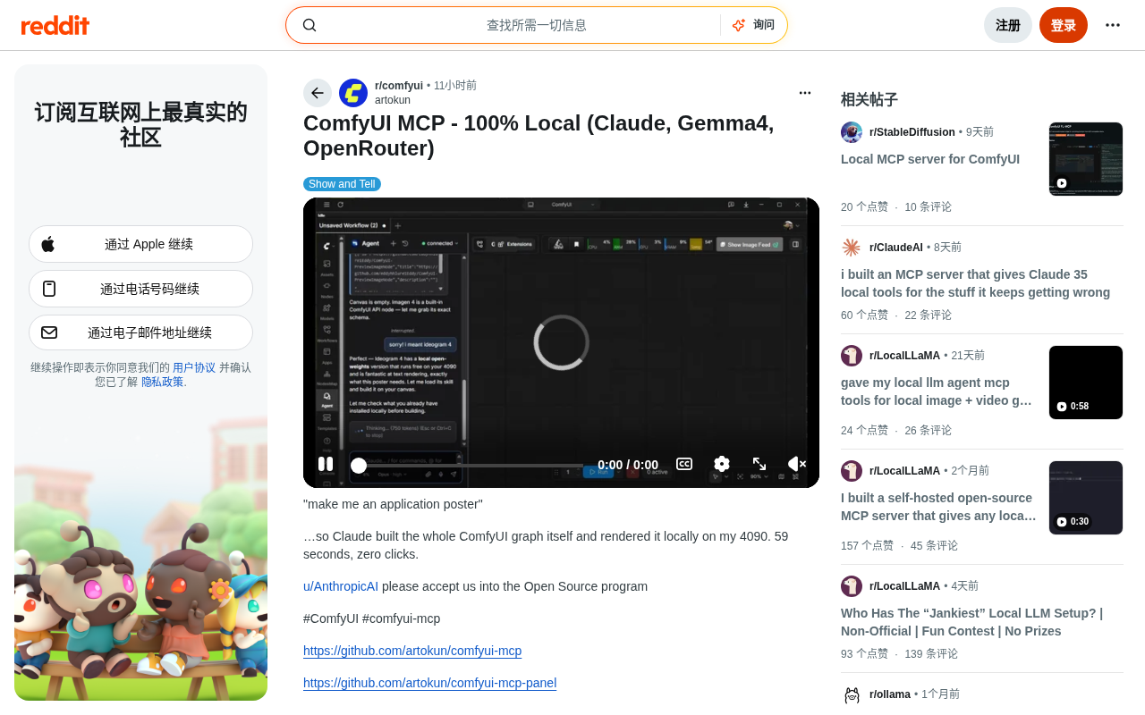Open the r/StableDiffusion community link
This screenshot has width=1145, height=715.
click(x=912, y=132)
